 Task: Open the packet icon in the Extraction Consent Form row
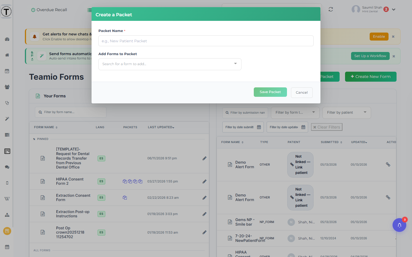coord(125,198)
